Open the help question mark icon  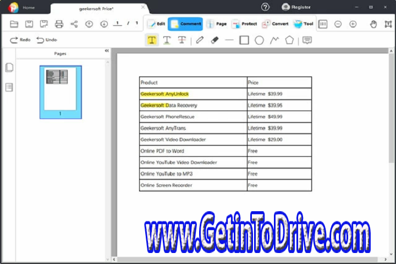(265, 7)
